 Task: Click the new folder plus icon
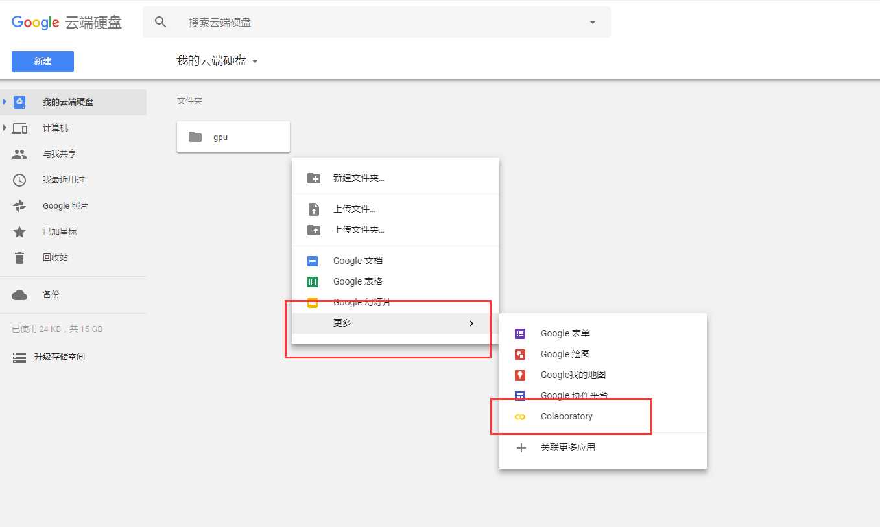(x=313, y=178)
